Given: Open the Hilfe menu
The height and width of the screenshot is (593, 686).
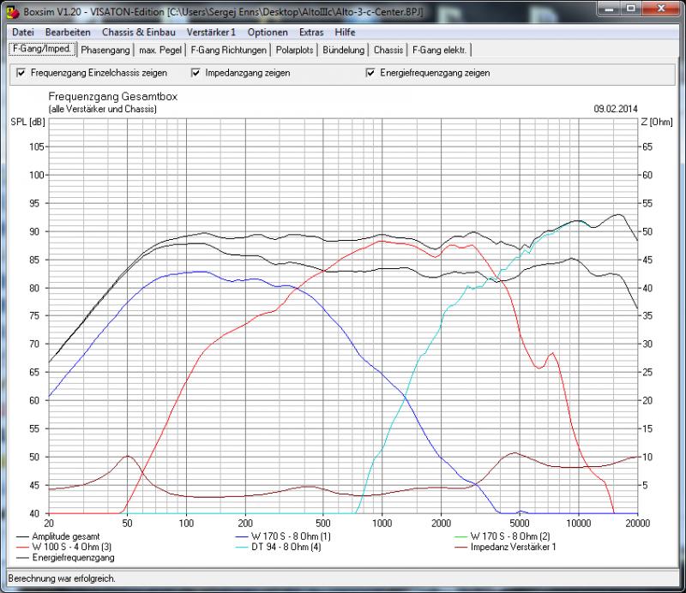Looking at the screenshot, I should pos(345,32).
